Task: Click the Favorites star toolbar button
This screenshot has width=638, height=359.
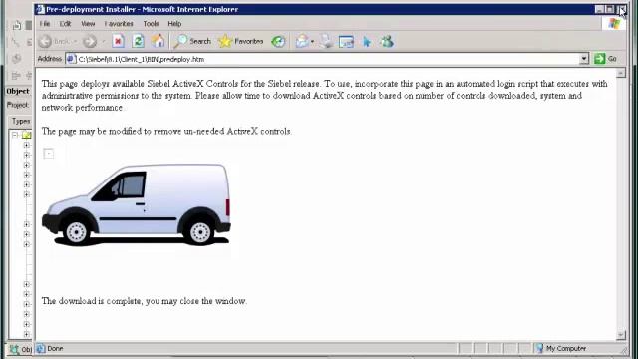Action: (x=241, y=41)
